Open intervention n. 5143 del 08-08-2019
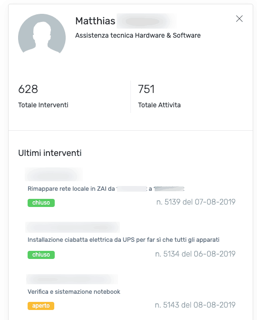Viewport: 257px width, 320px height. 195,305
